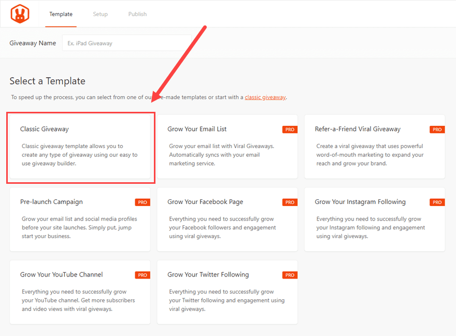Select the Classic Giveaway template card
Image resolution: width=456 pixels, height=336 pixels.
click(80, 147)
